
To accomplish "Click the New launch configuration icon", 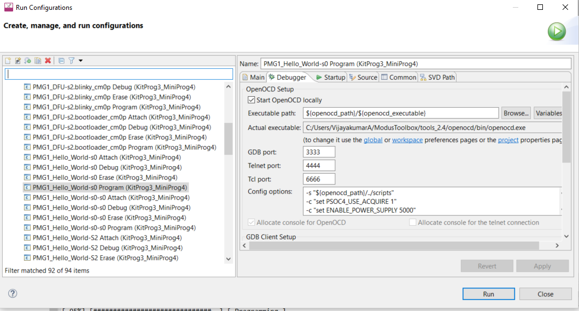I will (x=9, y=61).
